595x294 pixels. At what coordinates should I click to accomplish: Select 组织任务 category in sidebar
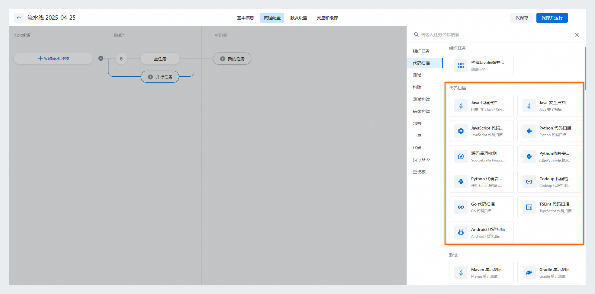click(425, 51)
